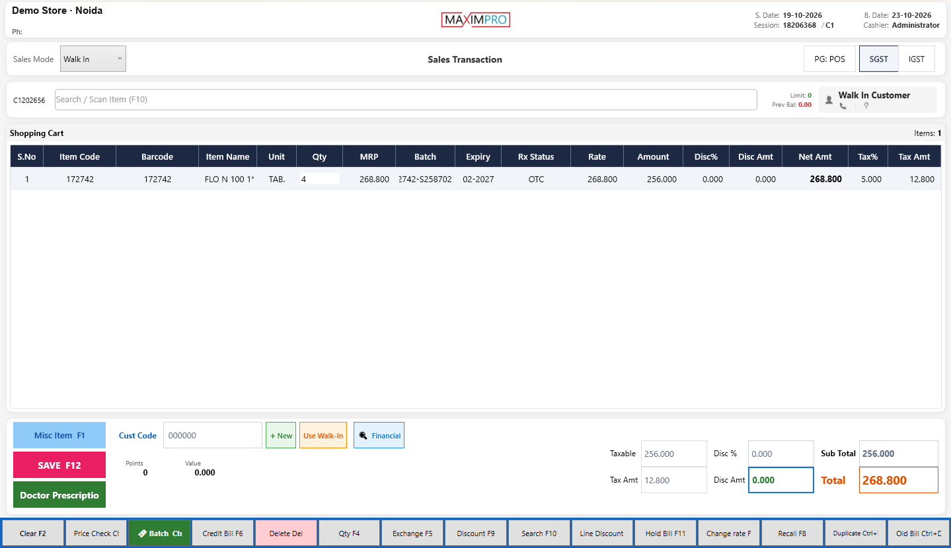Viewport: 951px width, 548px height.
Task: Open Old Bill from the bottom bar
Action: click(x=919, y=533)
